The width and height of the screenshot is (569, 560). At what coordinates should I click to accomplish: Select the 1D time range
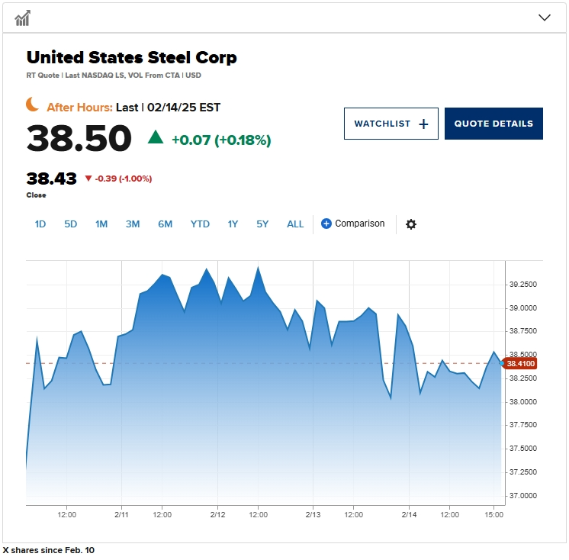[x=40, y=224]
